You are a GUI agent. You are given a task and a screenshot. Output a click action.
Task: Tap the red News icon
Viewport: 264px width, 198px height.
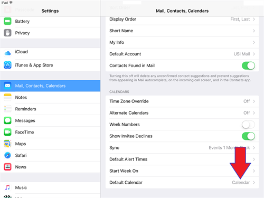point(7,167)
